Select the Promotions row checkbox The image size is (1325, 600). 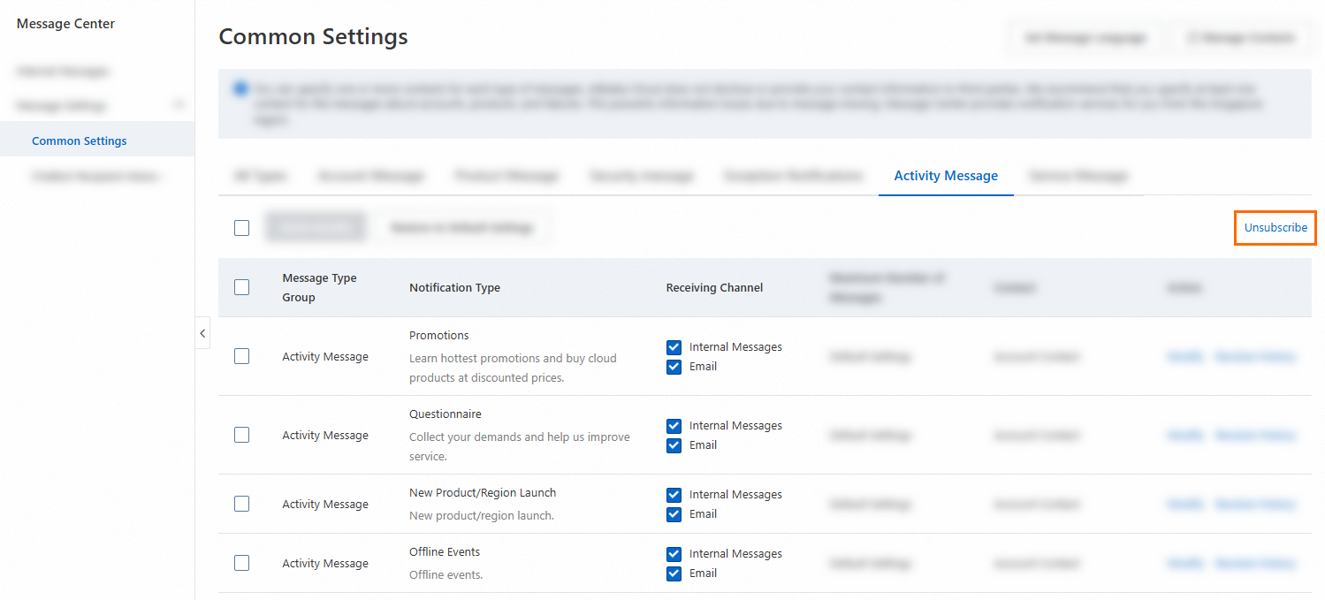tap(241, 356)
